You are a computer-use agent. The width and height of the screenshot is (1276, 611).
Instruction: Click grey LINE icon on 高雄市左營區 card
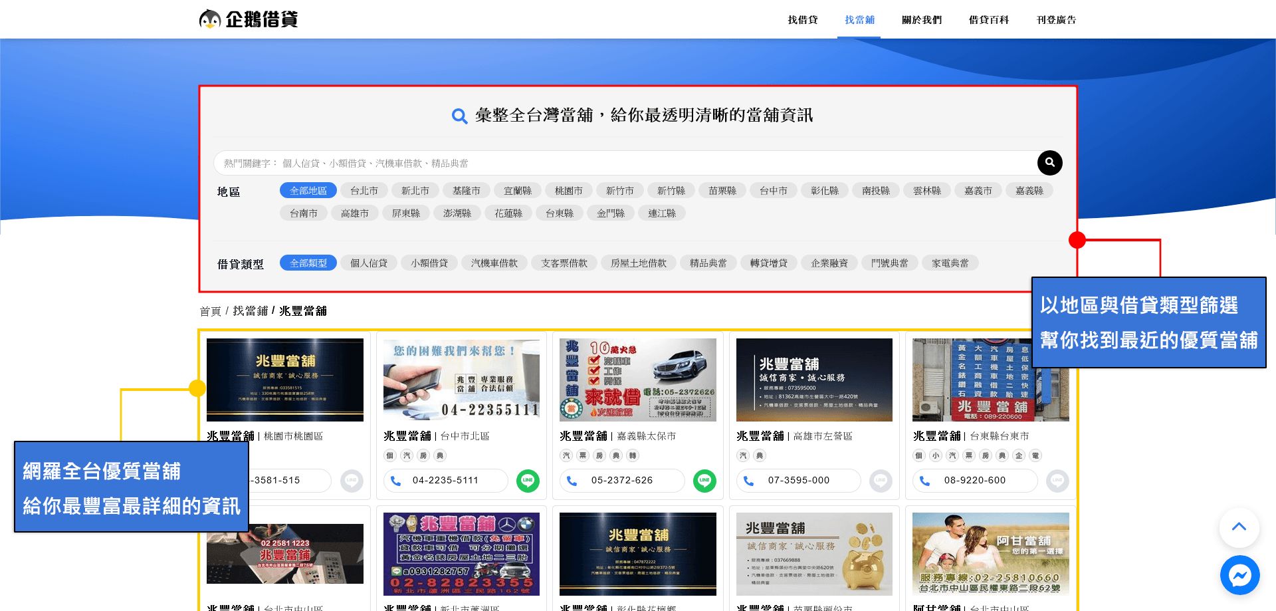tap(881, 481)
